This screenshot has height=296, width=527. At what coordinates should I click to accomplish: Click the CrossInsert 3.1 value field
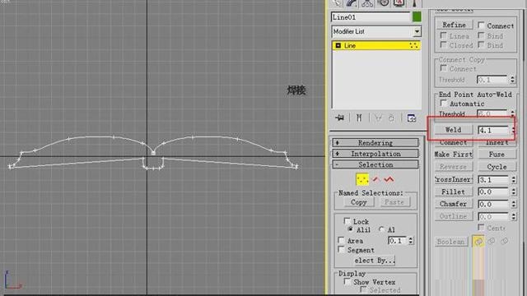(x=493, y=180)
